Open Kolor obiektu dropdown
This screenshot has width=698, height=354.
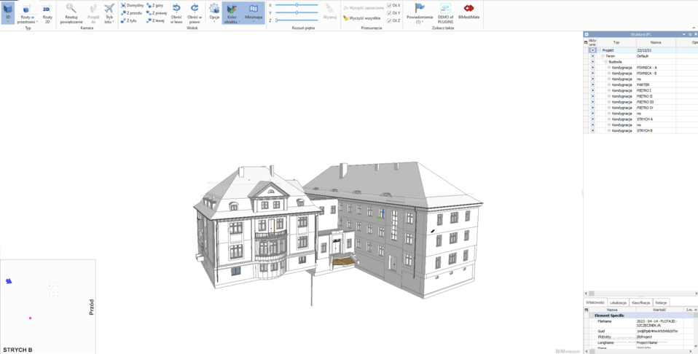(232, 12)
